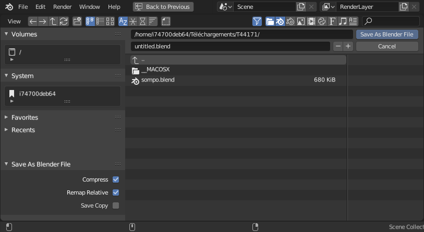Add a new view layer

pyautogui.click(x=404, y=7)
